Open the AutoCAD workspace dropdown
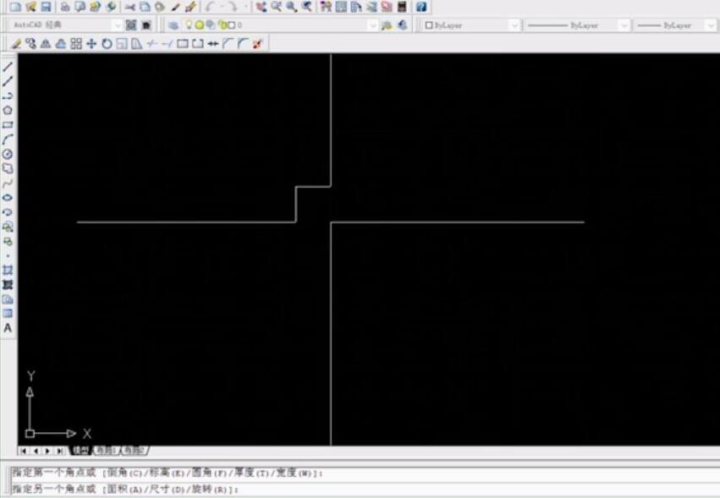Screen dimensions: 720x498 point(118,25)
